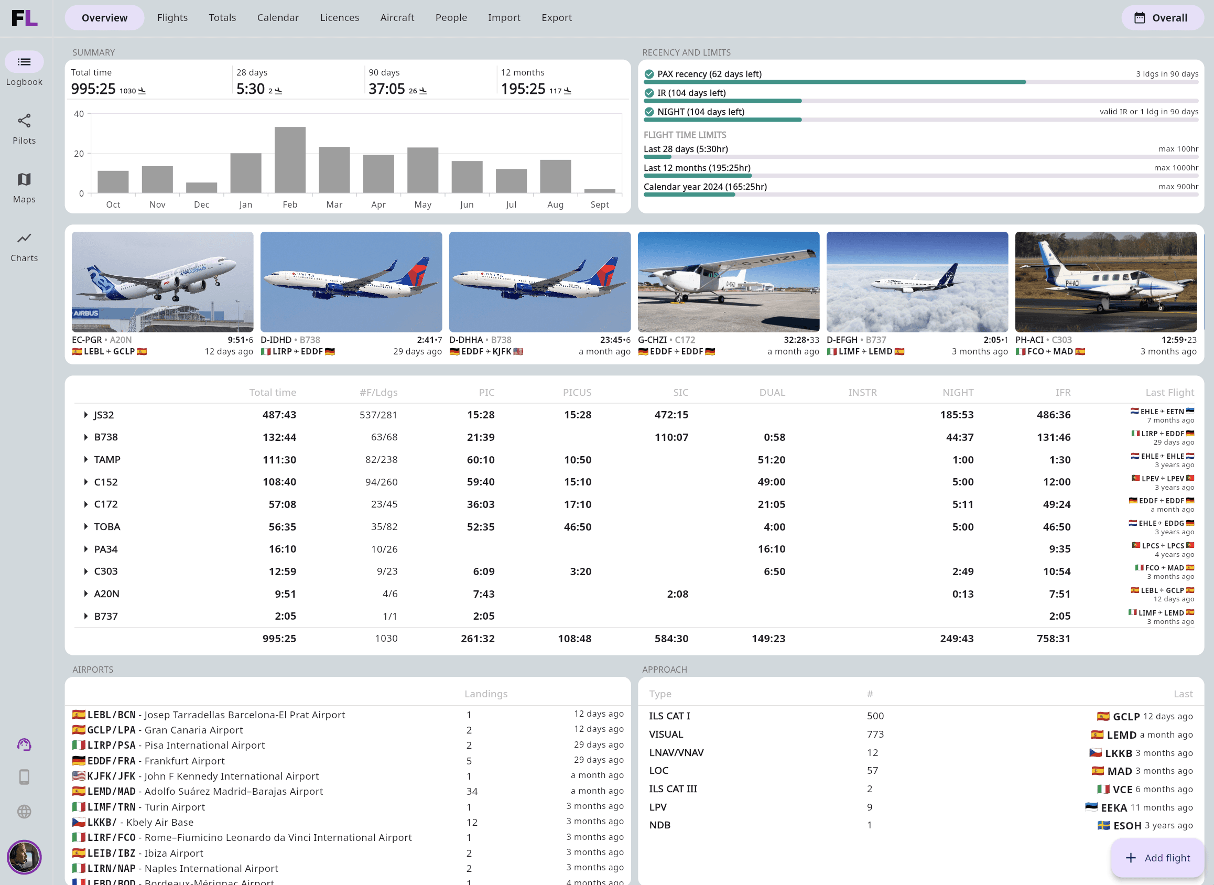Expand the TOBA aircraft row
The width and height of the screenshot is (1214, 885).
85,526
